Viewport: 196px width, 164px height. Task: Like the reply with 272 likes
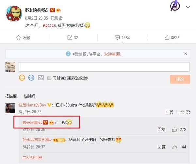[174, 130]
